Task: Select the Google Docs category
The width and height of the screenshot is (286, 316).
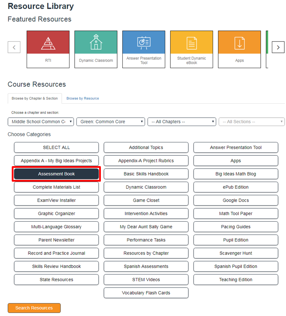Action: tap(236, 200)
